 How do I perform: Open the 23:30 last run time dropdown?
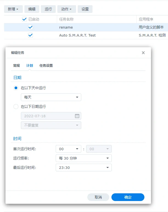click(84, 168)
